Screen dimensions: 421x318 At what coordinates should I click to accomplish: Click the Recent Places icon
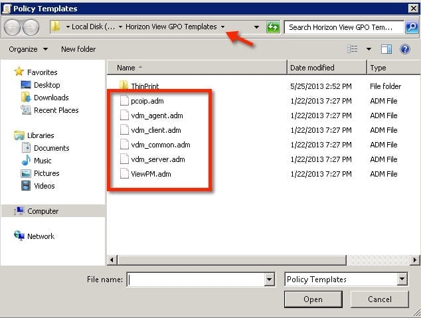[x=26, y=110]
